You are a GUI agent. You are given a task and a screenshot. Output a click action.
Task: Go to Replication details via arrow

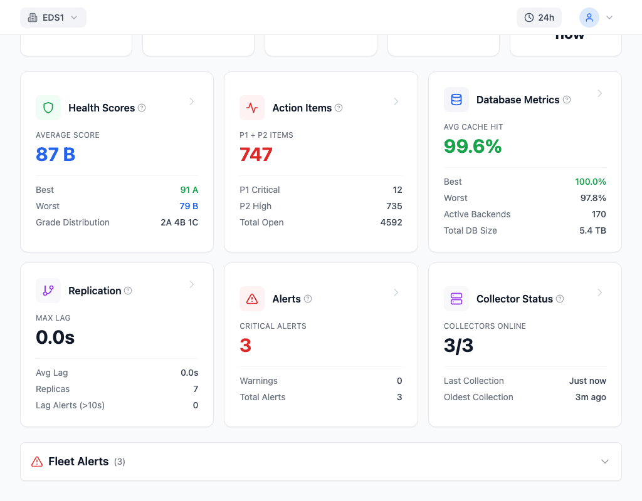[x=192, y=284]
